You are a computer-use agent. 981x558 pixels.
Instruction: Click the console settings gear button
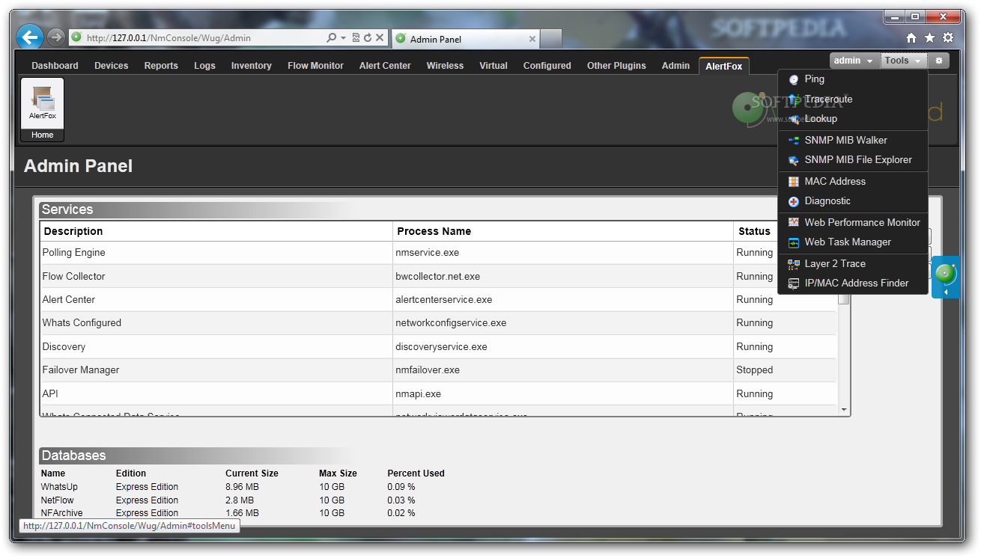point(939,61)
